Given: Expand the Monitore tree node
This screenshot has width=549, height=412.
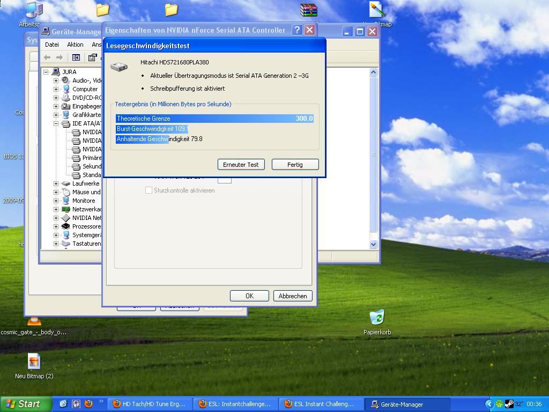Looking at the screenshot, I should (x=56, y=201).
